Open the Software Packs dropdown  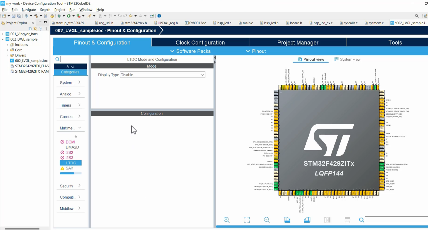click(190, 51)
